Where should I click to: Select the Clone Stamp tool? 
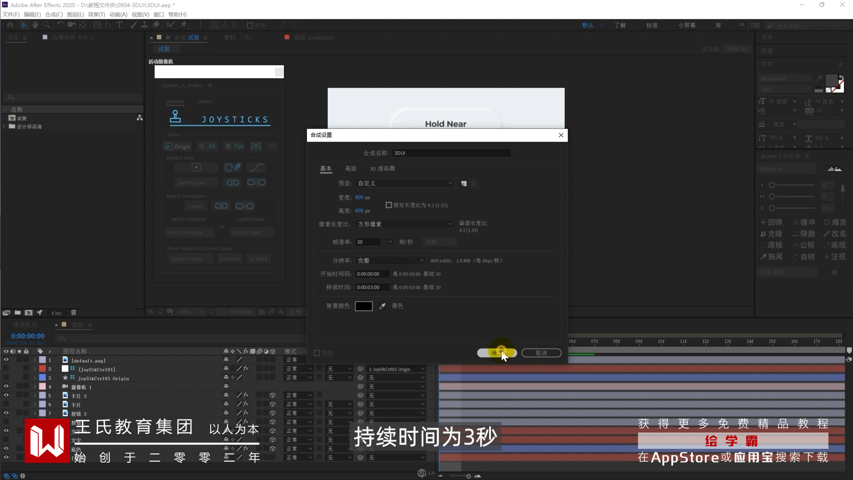click(x=144, y=25)
